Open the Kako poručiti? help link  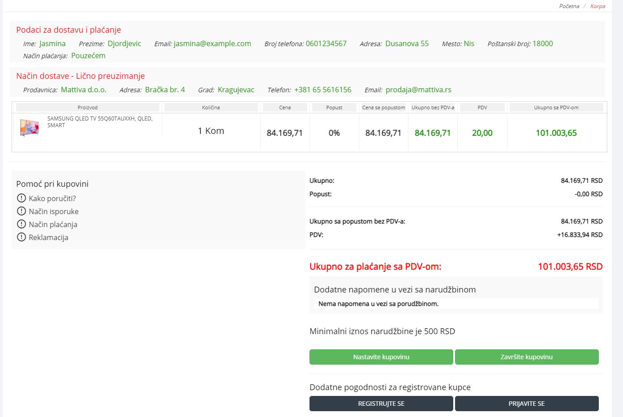point(52,198)
